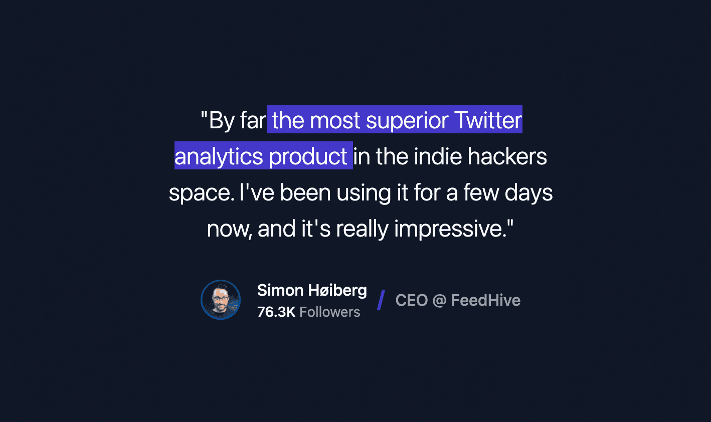Click the highlighted word "Twitter"

(x=488, y=120)
